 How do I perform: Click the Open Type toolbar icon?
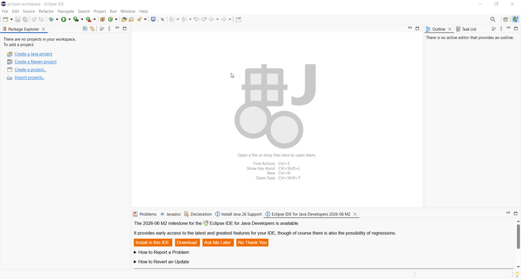tap(124, 19)
